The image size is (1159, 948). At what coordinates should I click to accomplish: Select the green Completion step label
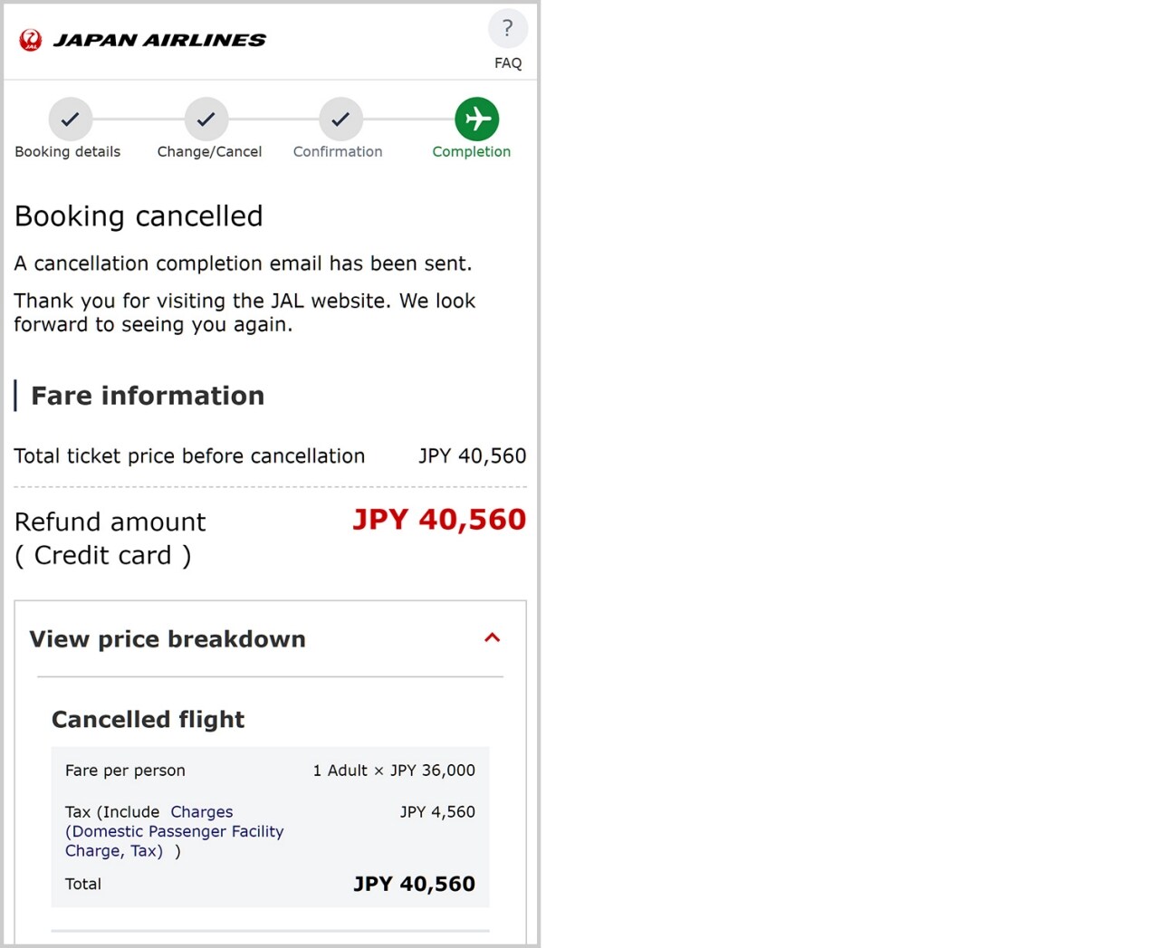(472, 152)
